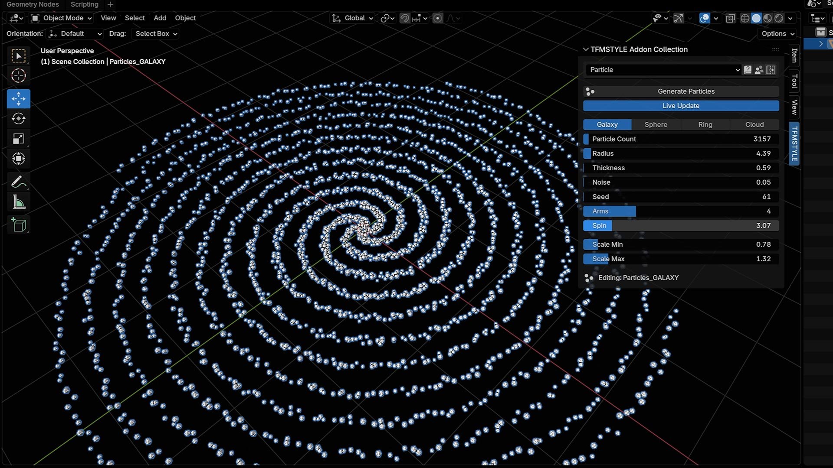Image resolution: width=833 pixels, height=468 pixels.
Task: Click the Particle Count value field
Action: pos(681,139)
